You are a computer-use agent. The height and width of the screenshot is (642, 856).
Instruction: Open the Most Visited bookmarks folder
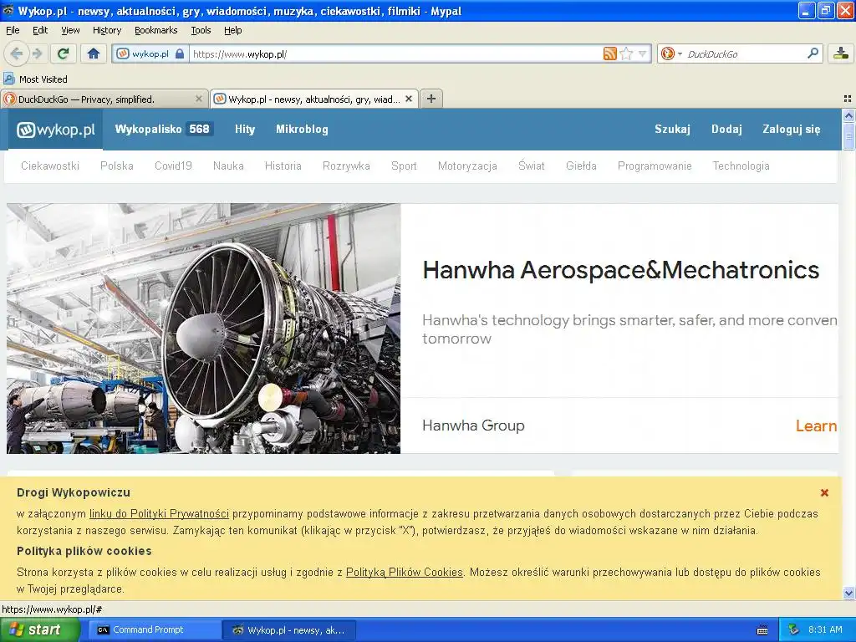pos(35,79)
